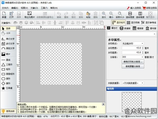
Task: Open the 文件(F) menu
Action: tap(5, 8)
